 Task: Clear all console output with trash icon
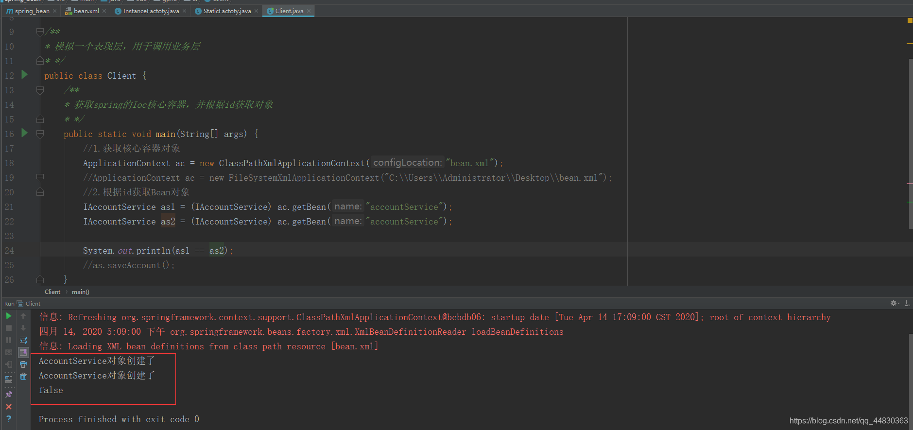23,377
